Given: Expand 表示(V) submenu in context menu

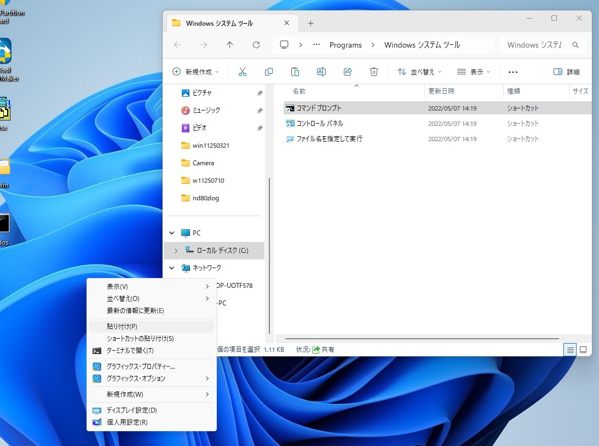Looking at the screenshot, I should [x=152, y=286].
